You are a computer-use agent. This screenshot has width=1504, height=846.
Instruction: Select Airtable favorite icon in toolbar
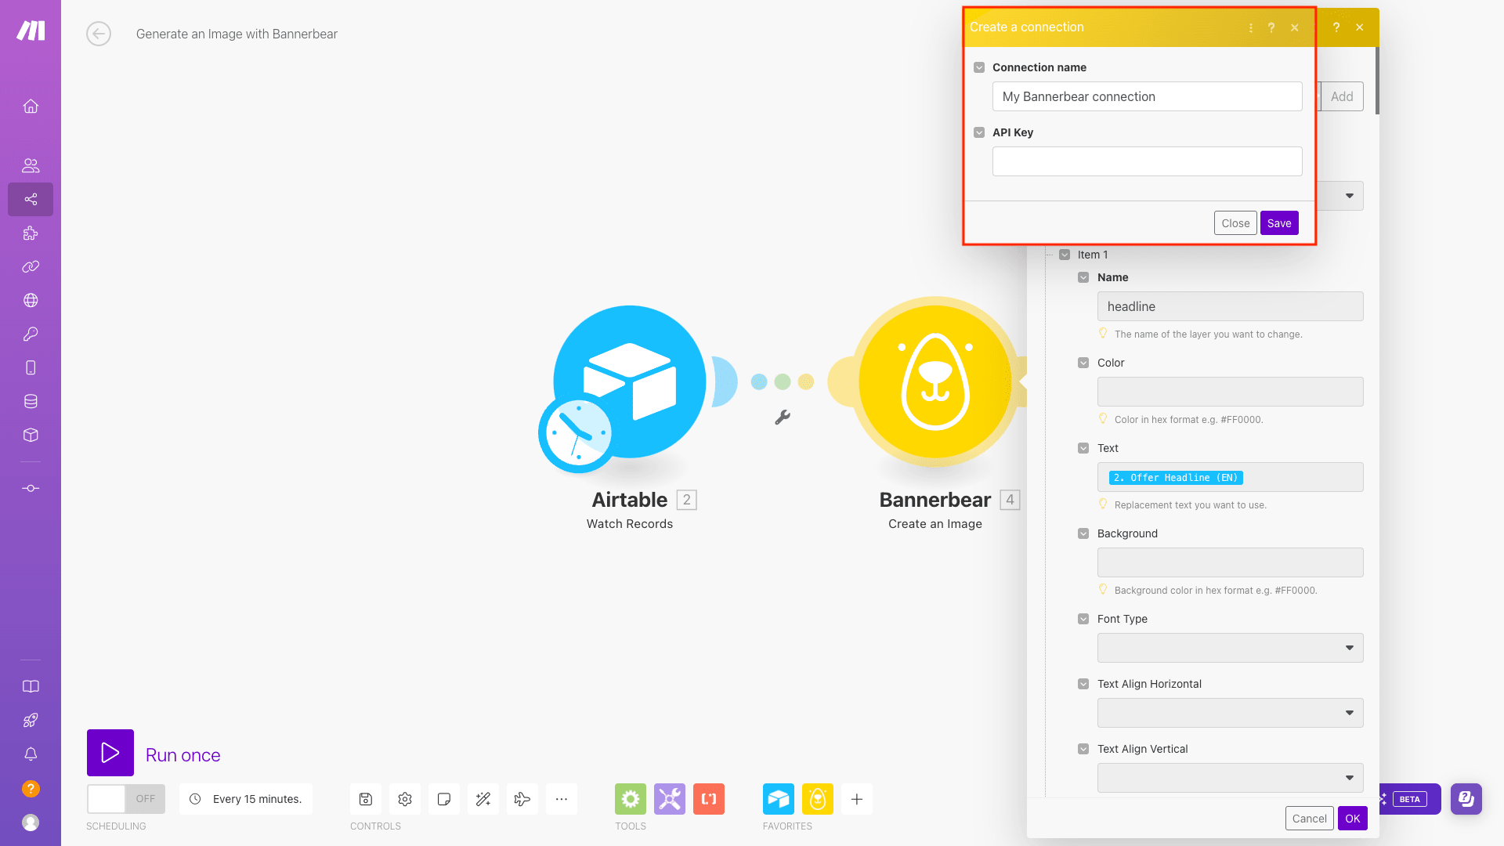pyautogui.click(x=779, y=799)
